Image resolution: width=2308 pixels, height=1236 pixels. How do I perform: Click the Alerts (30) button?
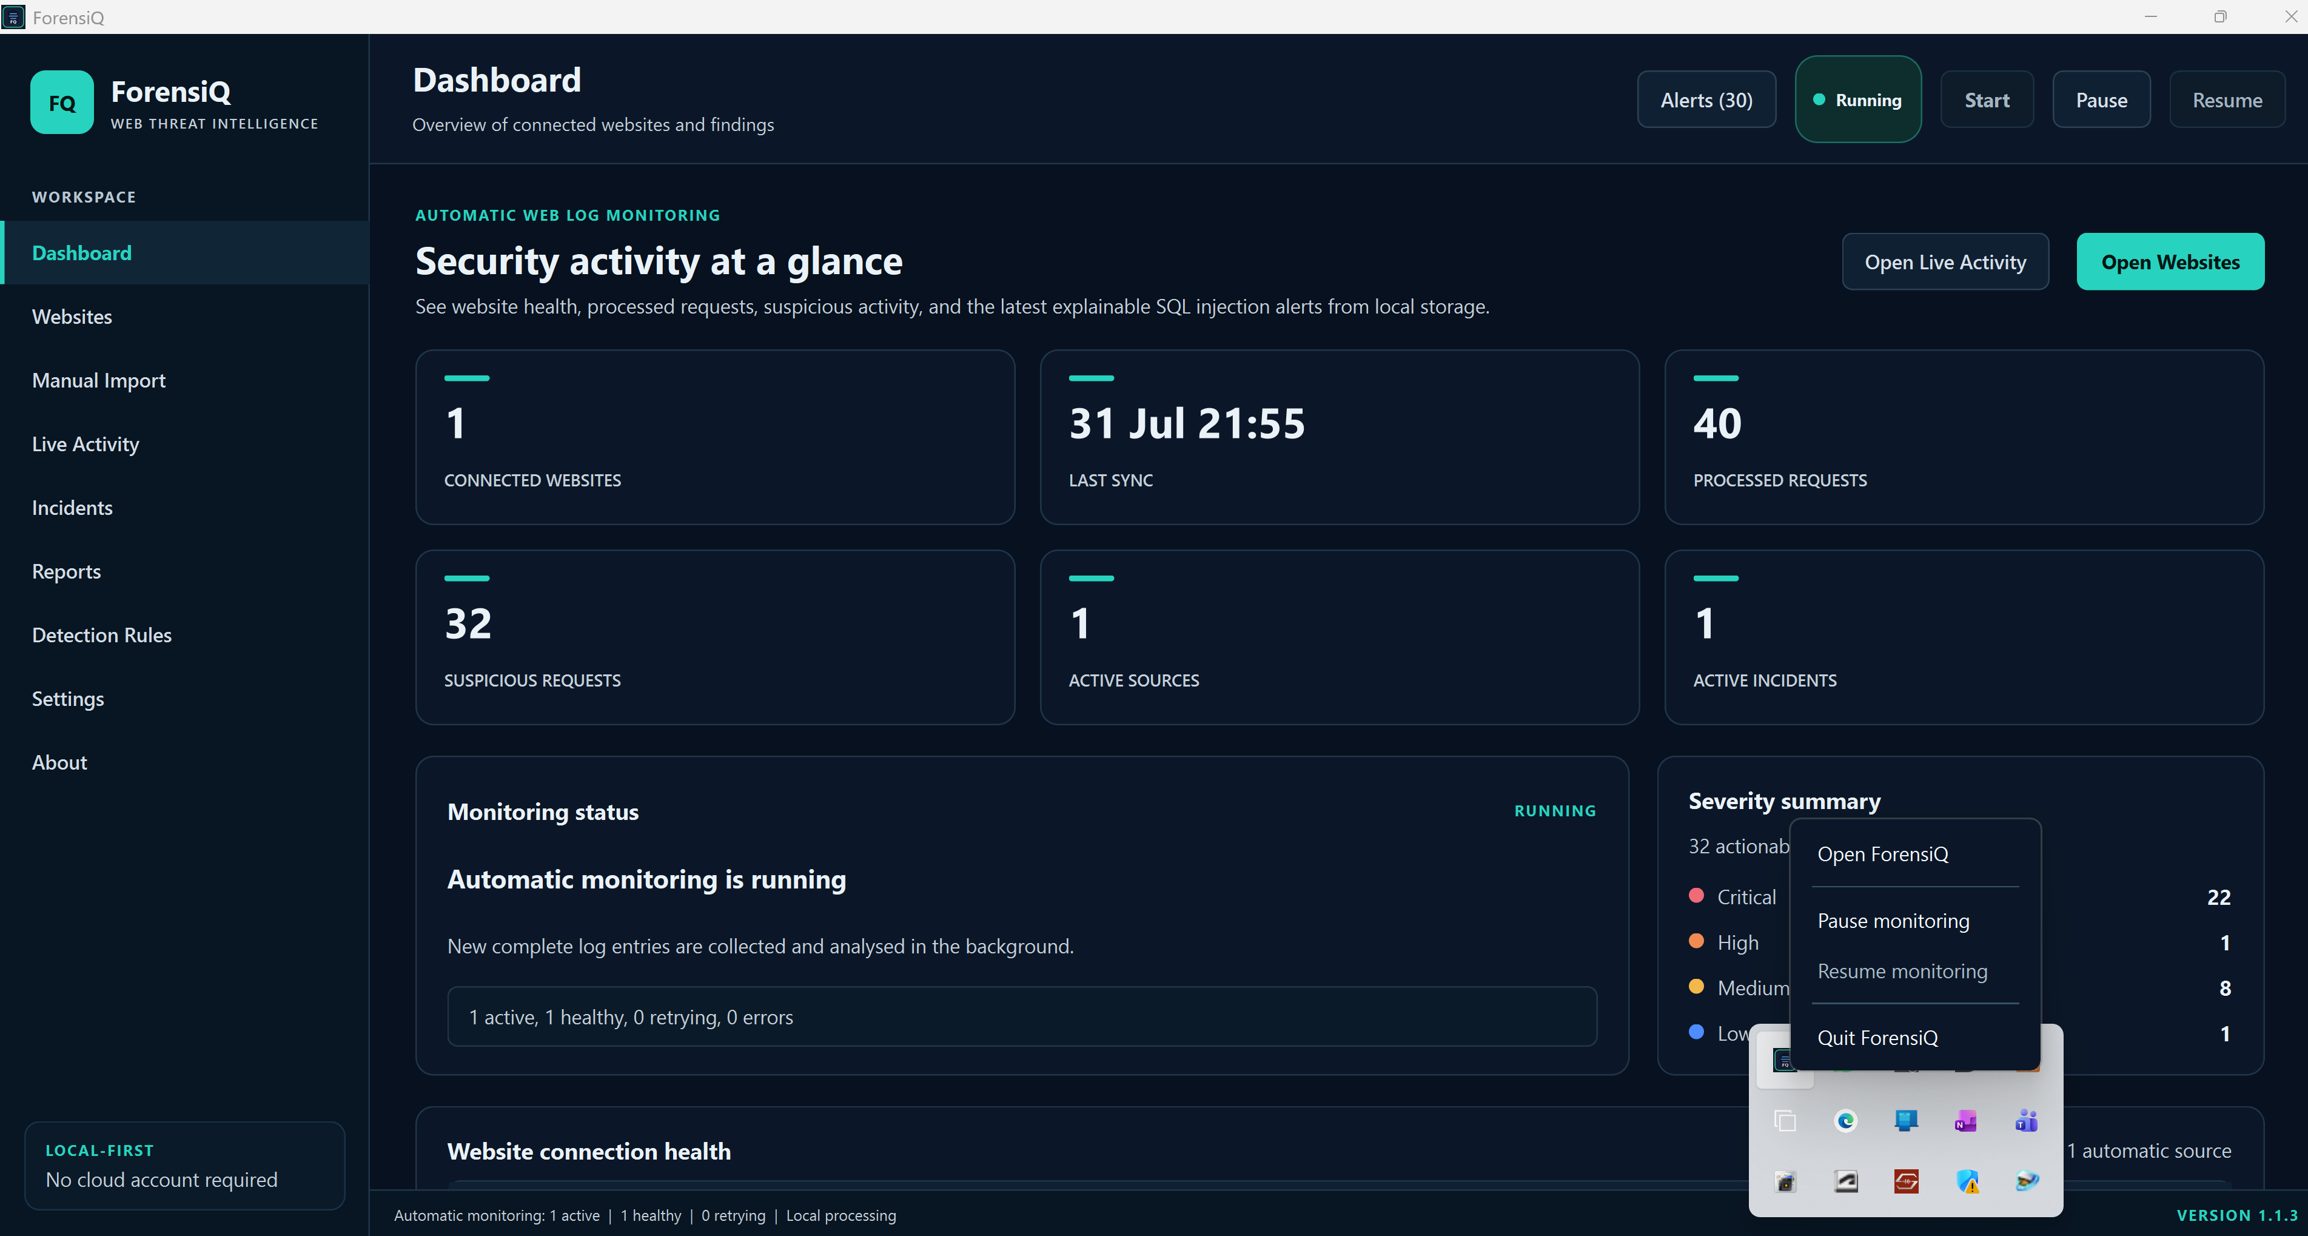(1706, 99)
